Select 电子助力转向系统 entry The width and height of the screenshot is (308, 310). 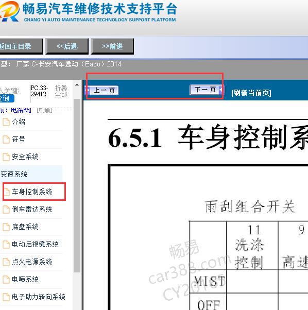point(39,297)
